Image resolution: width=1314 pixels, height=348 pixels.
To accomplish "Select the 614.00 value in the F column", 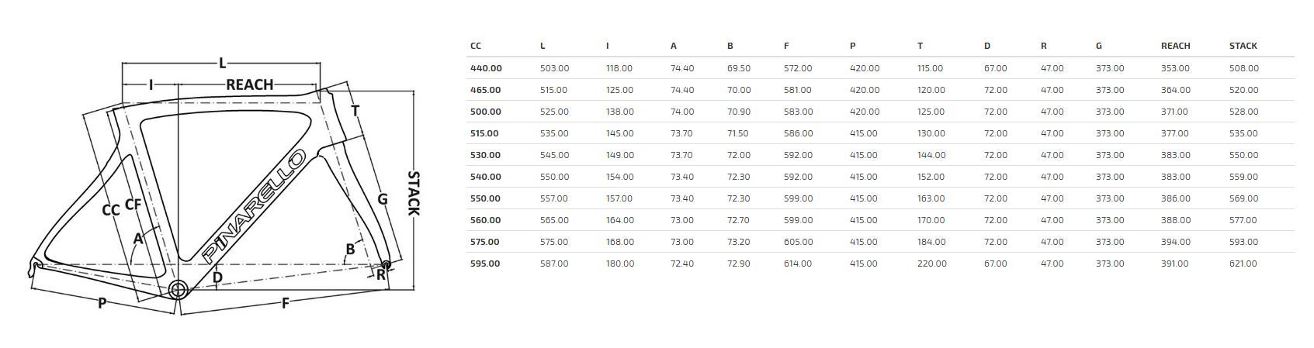I will pyautogui.click(x=798, y=264).
